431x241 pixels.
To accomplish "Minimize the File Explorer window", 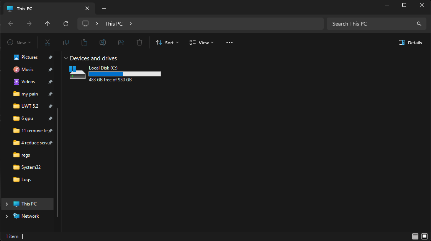I will point(387,5).
